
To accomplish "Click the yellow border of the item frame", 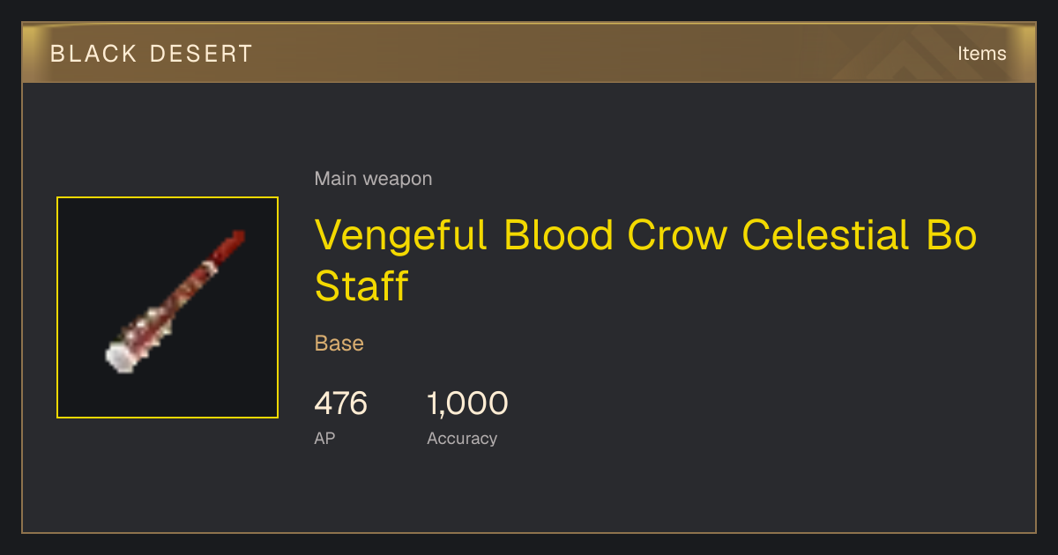I will click(168, 197).
